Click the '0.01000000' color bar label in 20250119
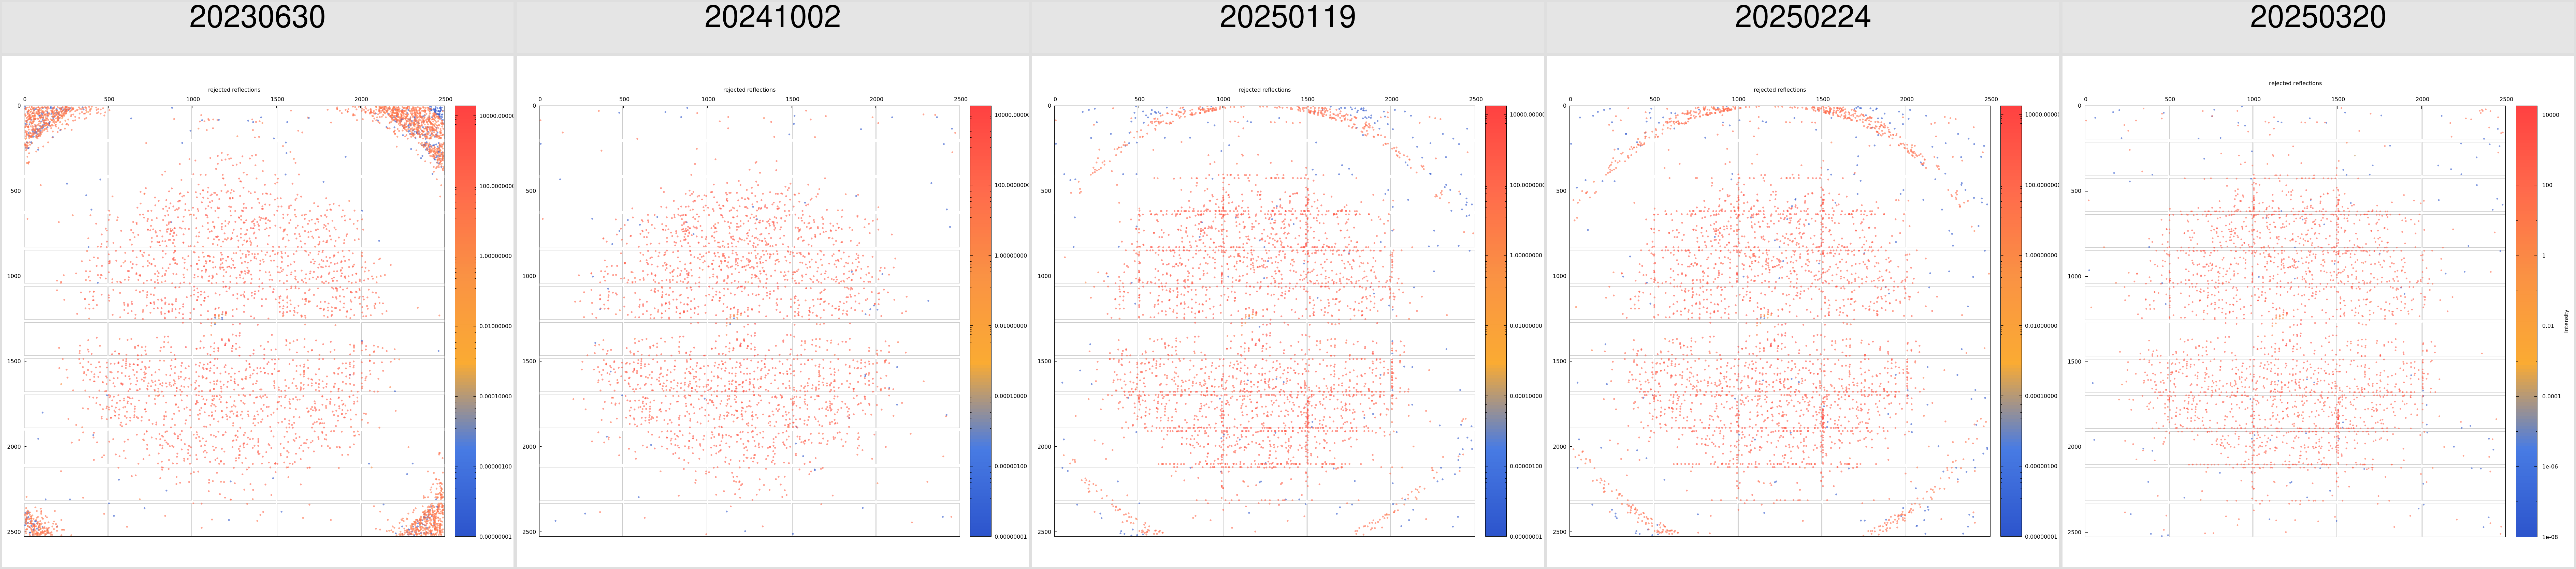2576x569 pixels. point(1526,325)
